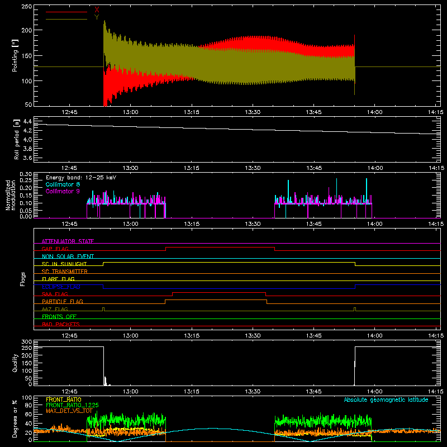
Task: Click the BAD_PACKETS flag label
Action: (61, 324)
